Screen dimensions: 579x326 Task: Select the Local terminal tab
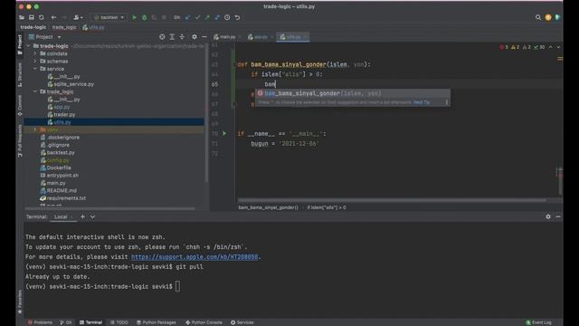(x=61, y=217)
